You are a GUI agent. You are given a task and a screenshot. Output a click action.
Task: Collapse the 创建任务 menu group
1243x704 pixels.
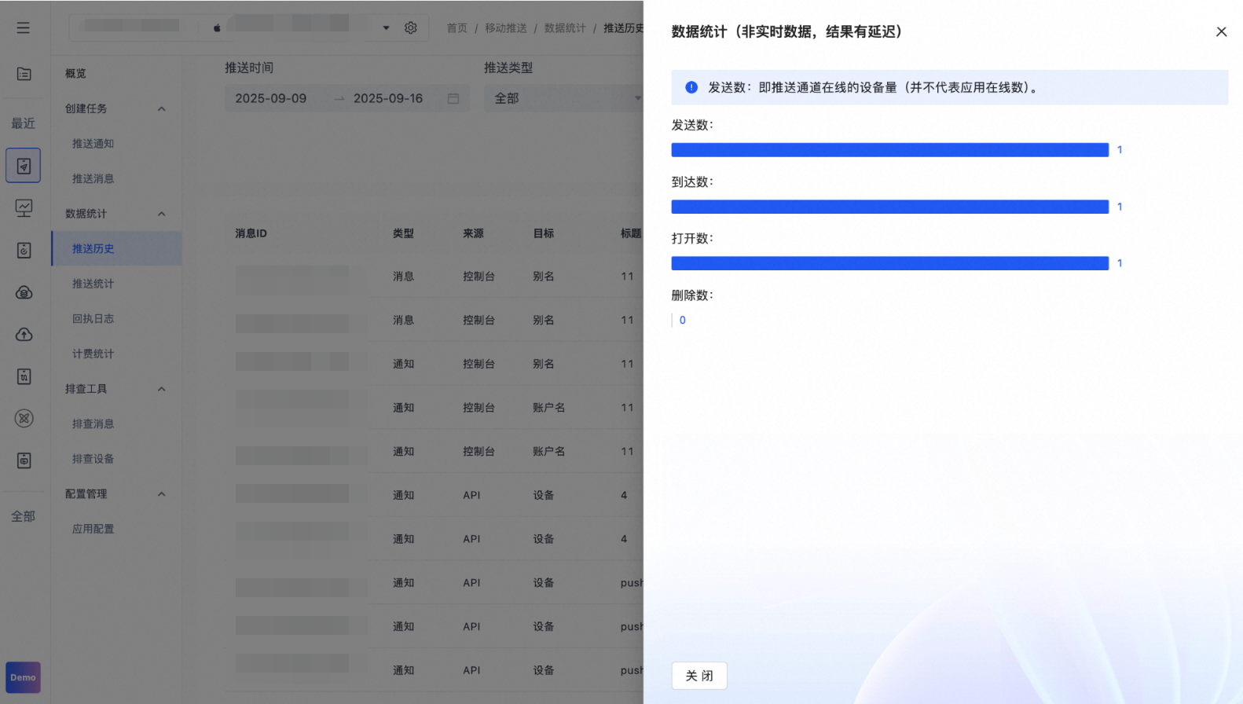pos(162,108)
